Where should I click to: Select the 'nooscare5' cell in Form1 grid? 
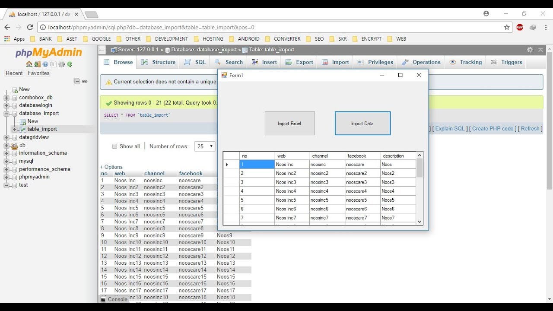pyautogui.click(x=362, y=200)
